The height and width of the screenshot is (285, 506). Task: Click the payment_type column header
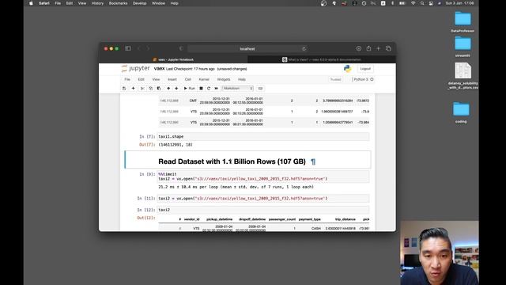309,219
